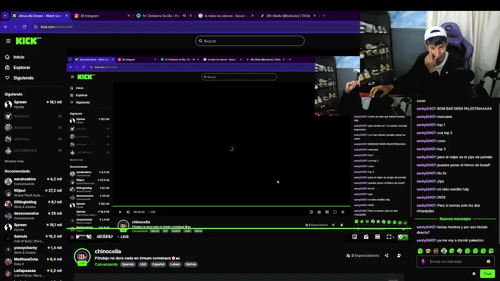Click the green stream progress bar
The width and height of the screenshot is (500, 281).
pyautogui.click(x=238, y=229)
